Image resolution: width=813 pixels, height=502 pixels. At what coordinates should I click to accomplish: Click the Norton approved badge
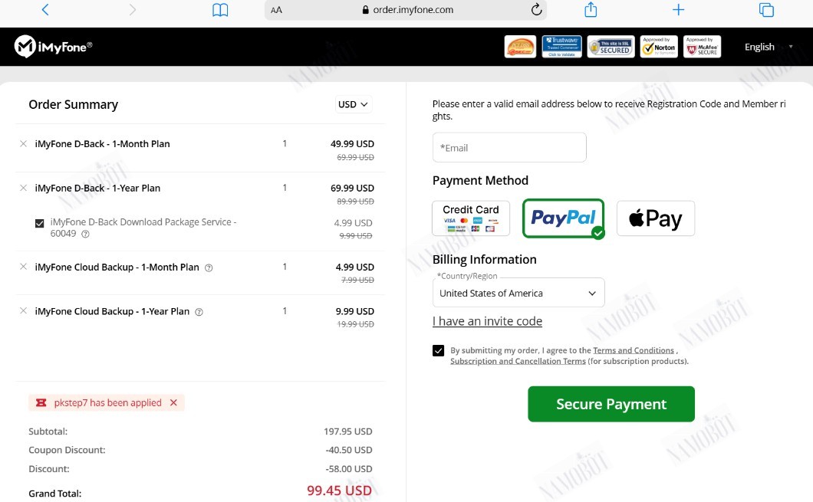[659, 47]
